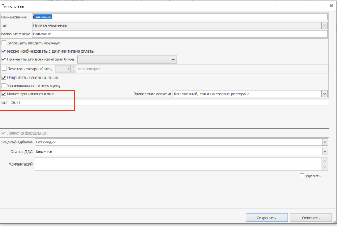Toggle Можно комбинировать с другими типами оплаты
This screenshot has height=226, width=337.
[x=4, y=51]
